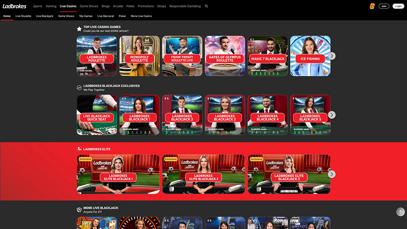The height and width of the screenshot is (229, 407).
Task: Open Ladbrokes Blackjack 4 table
Action: point(268,115)
